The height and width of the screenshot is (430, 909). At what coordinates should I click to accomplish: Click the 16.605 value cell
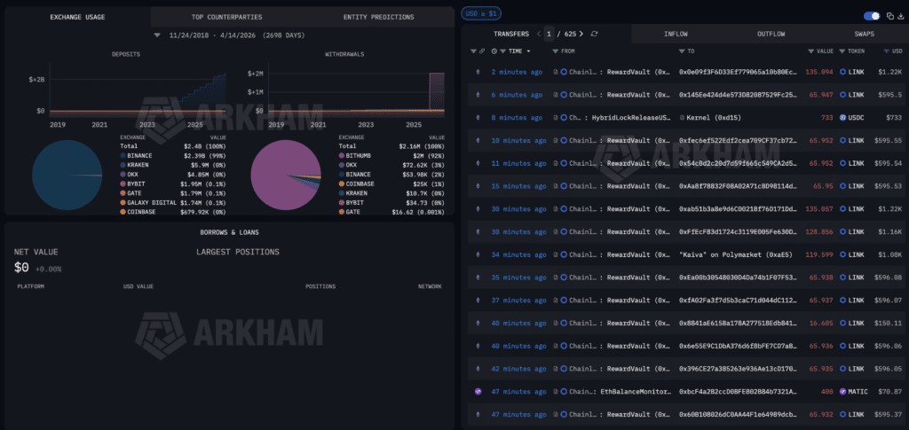pyautogui.click(x=821, y=323)
